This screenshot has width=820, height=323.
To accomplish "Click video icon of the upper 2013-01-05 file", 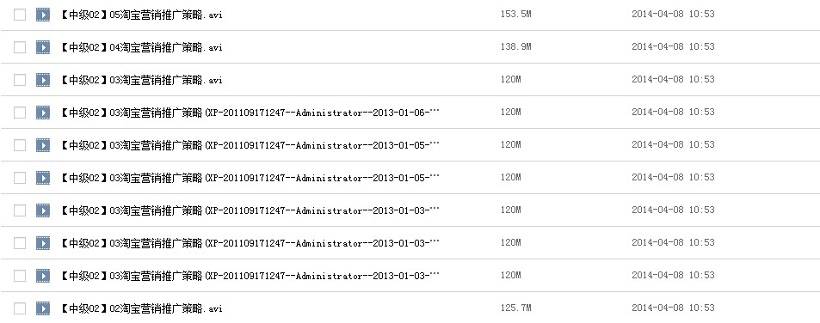I will 43,145.
